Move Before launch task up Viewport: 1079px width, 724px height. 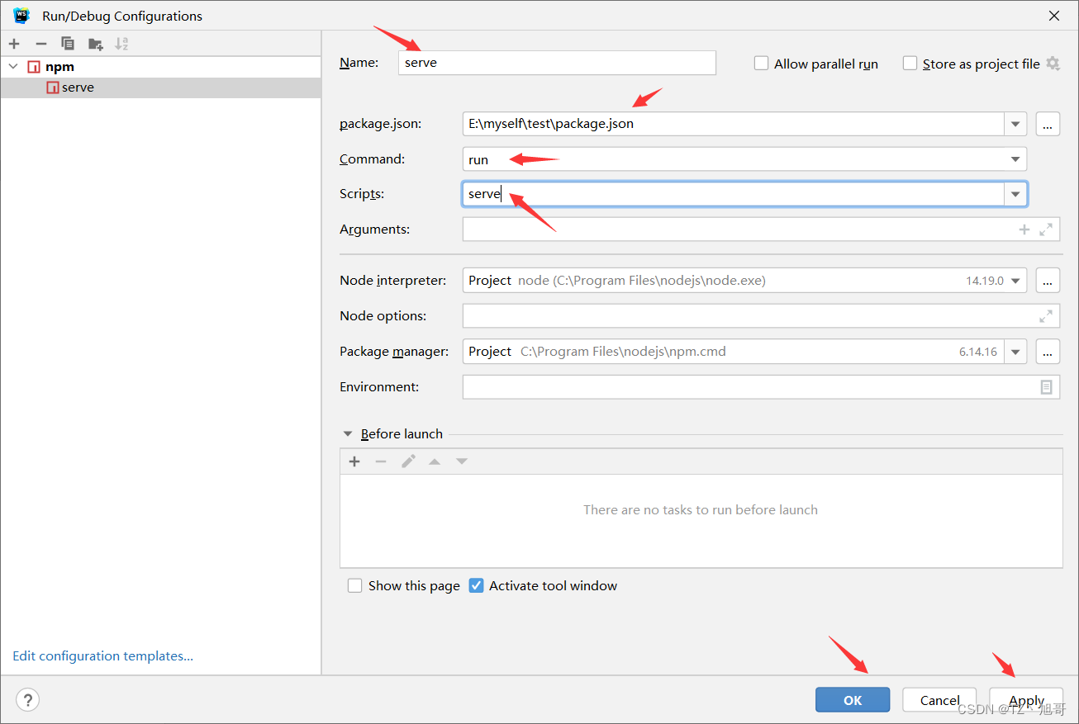click(435, 461)
